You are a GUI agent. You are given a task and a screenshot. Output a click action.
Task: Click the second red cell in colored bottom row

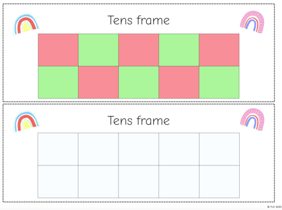[x=179, y=82]
